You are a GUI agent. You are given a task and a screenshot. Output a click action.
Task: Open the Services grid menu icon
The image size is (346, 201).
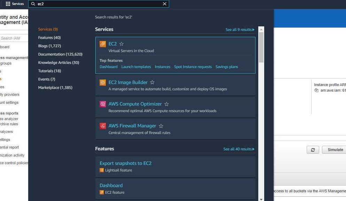(8, 4)
